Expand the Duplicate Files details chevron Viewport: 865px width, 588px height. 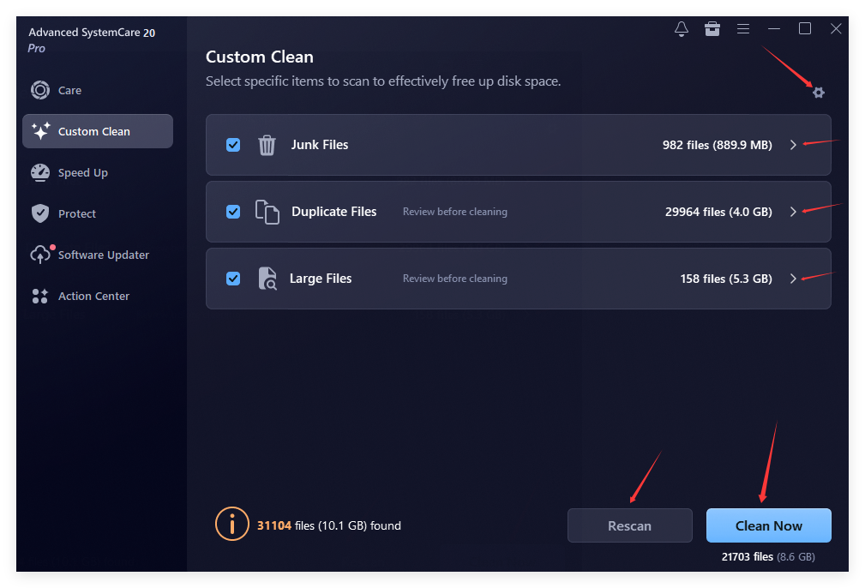(793, 212)
